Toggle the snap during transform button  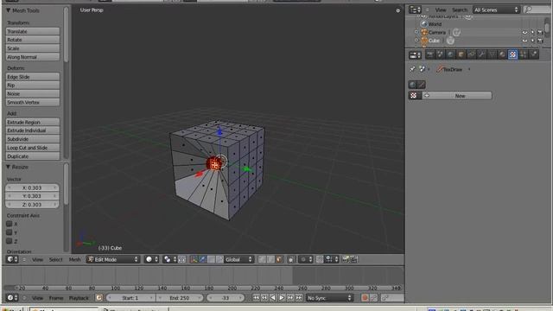coord(320,259)
